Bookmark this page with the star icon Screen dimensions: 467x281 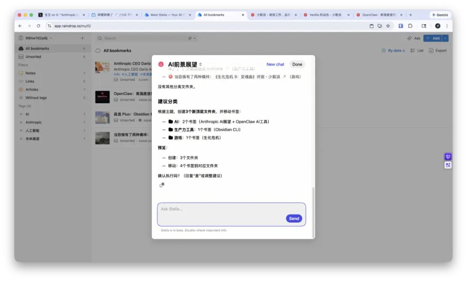pyautogui.click(x=388, y=26)
